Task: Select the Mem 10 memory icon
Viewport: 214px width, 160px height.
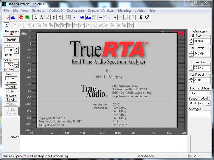Action: pos(69,25)
